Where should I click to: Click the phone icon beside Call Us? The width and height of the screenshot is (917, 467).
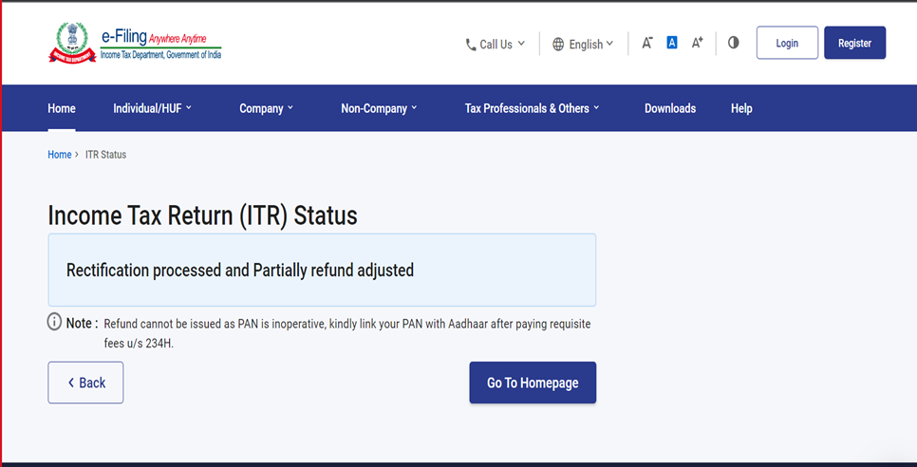pyautogui.click(x=471, y=45)
